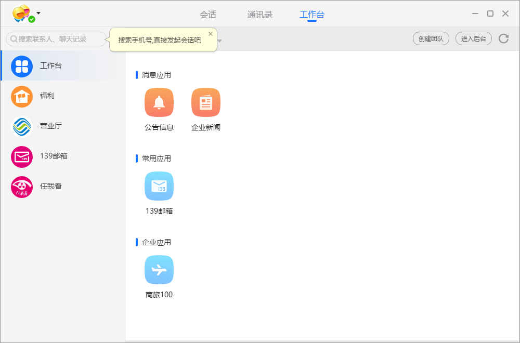Image resolution: width=520 pixels, height=343 pixels.
Task: Refresh the workbench page
Action: coord(503,39)
